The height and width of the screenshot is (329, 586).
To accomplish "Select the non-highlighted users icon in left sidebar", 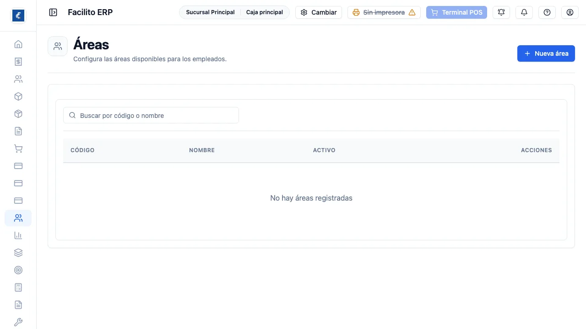I will click(x=18, y=79).
